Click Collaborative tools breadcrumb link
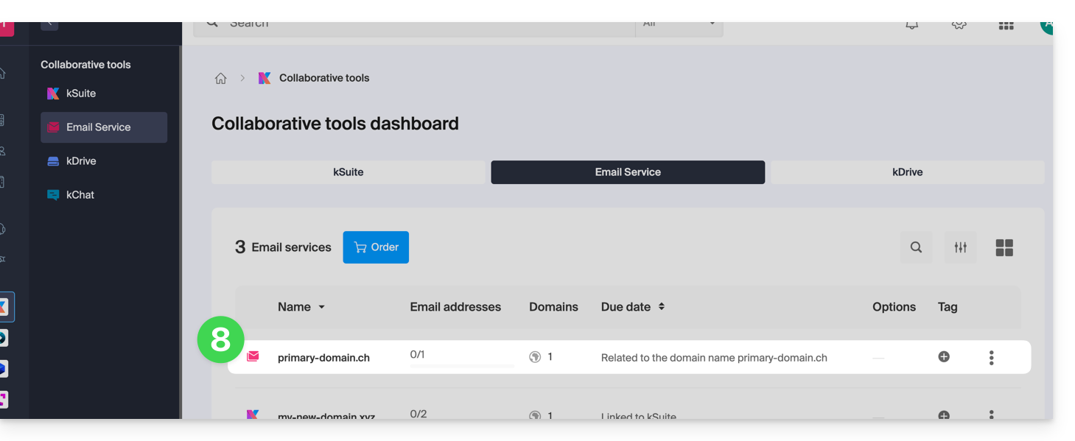Image resolution: width=1075 pixels, height=441 pixels. tap(324, 78)
